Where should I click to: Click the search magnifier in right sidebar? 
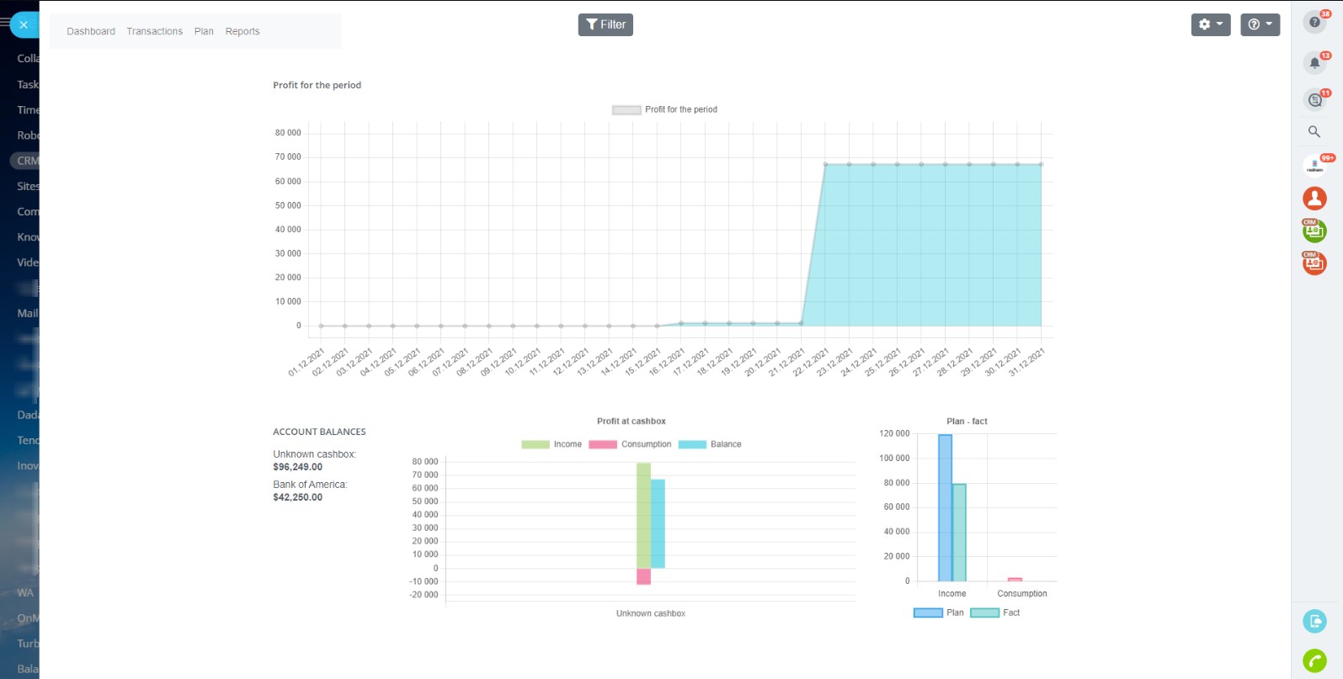coord(1314,132)
